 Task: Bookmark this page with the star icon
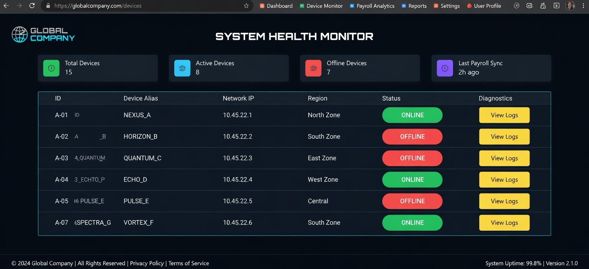click(246, 6)
